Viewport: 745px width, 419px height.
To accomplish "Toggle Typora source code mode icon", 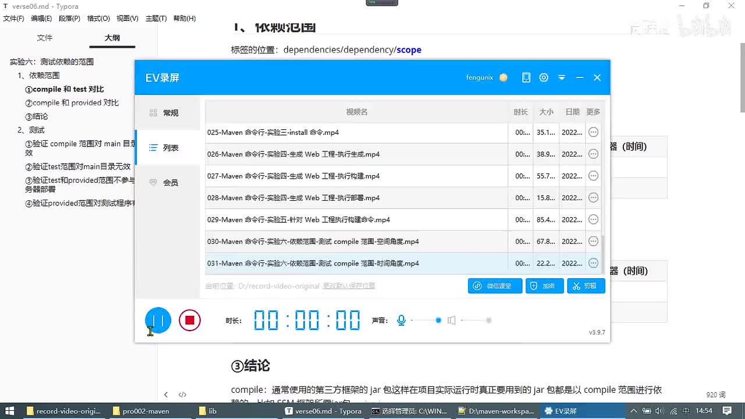I will tap(182, 395).
